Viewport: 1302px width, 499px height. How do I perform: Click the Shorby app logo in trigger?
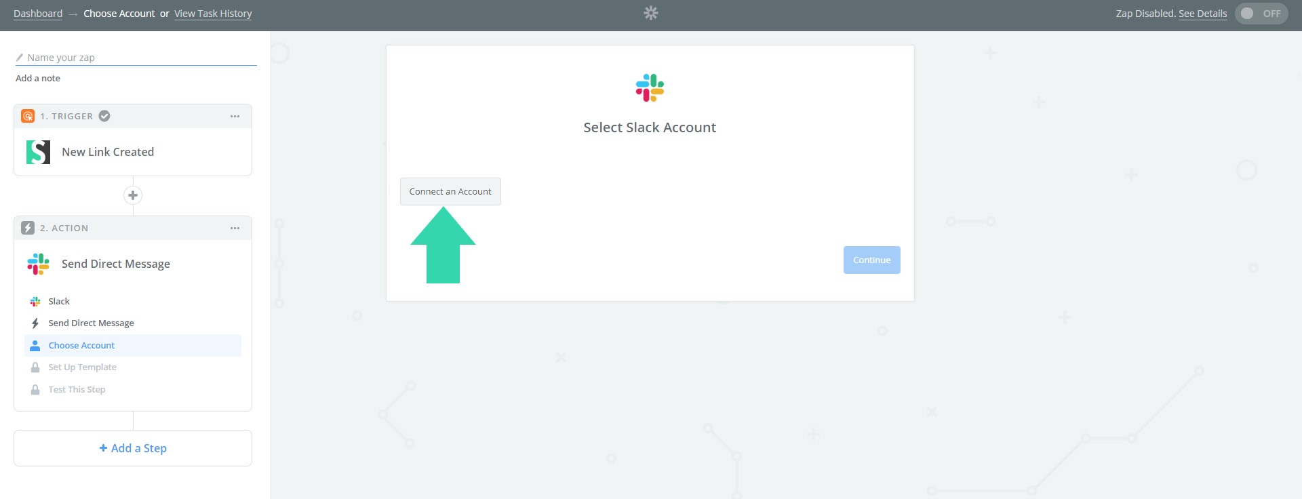38,152
